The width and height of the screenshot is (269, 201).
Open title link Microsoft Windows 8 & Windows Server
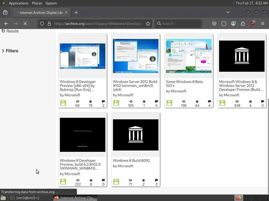[241, 86]
